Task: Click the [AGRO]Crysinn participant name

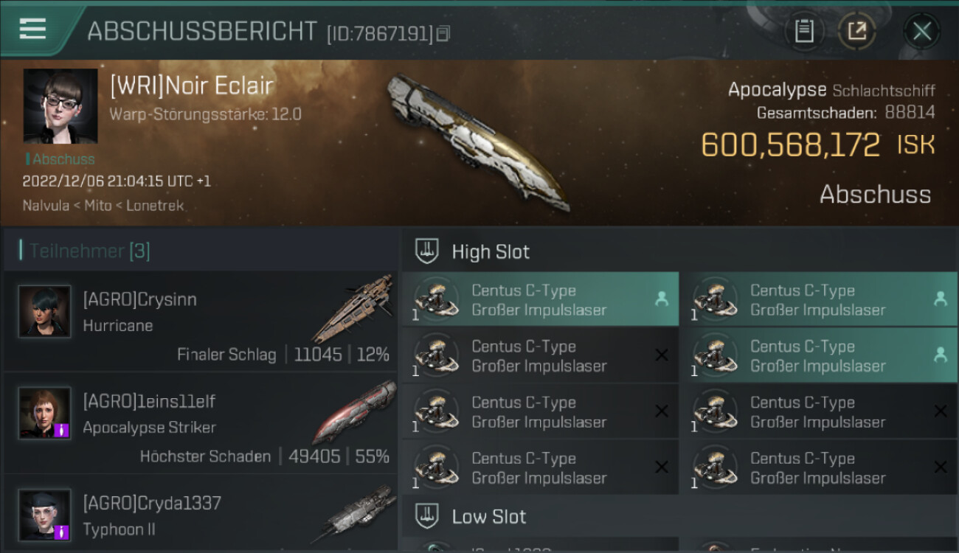Action: [139, 300]
